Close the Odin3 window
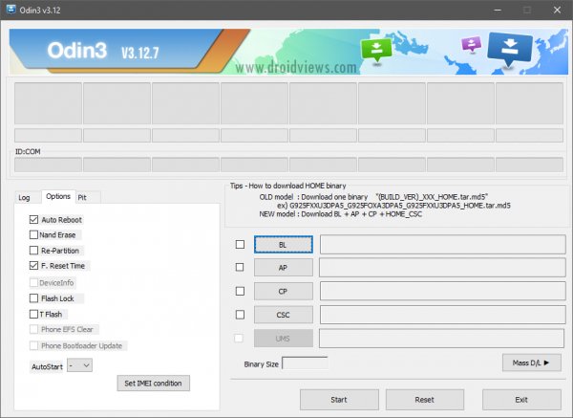Screen dimensions: 573x418 pyautogui.click(x=558, y=10)
